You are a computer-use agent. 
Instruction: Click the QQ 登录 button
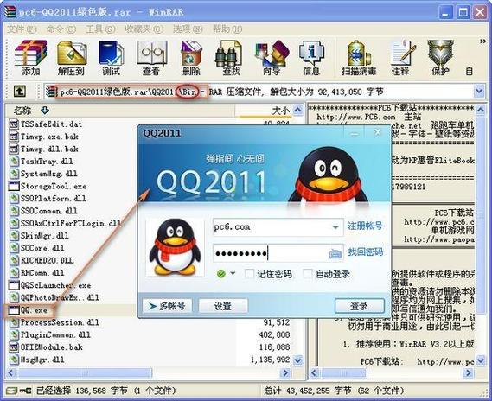tap(360, 306)
